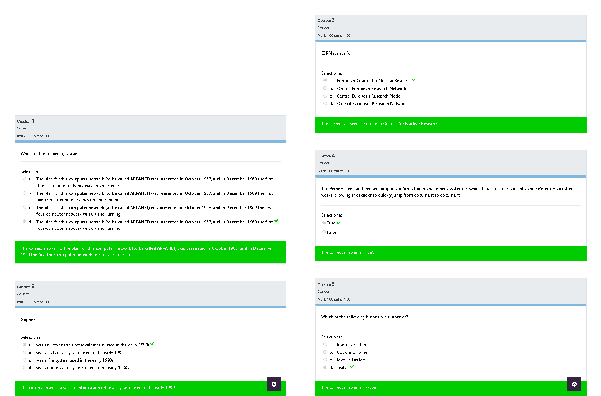Choose Central European Research Node option
601x396 pixels.
coord(325,96)
